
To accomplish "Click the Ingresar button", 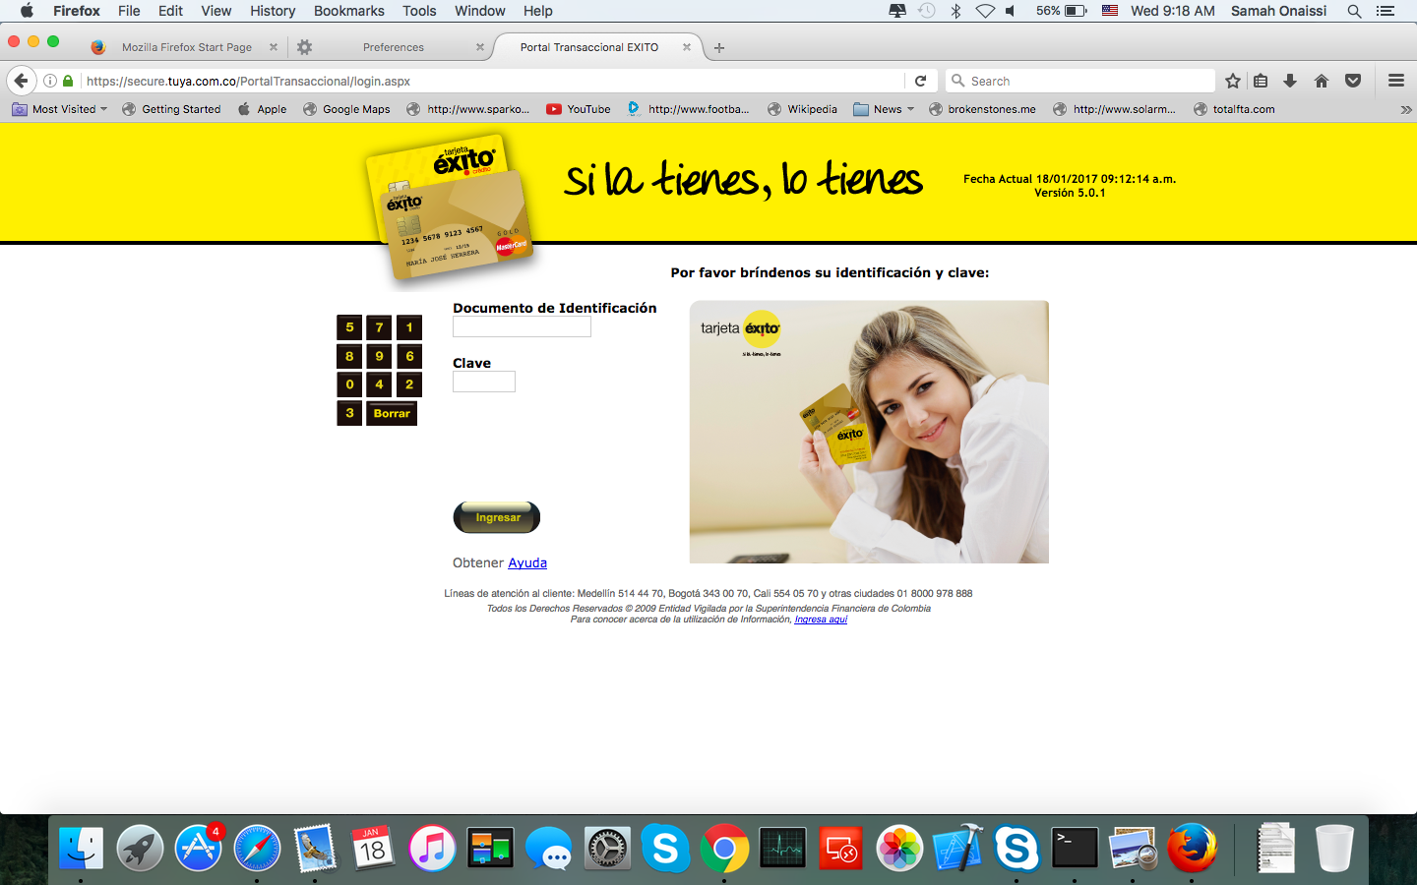I will pyautogui.click(x=497, y=517).
